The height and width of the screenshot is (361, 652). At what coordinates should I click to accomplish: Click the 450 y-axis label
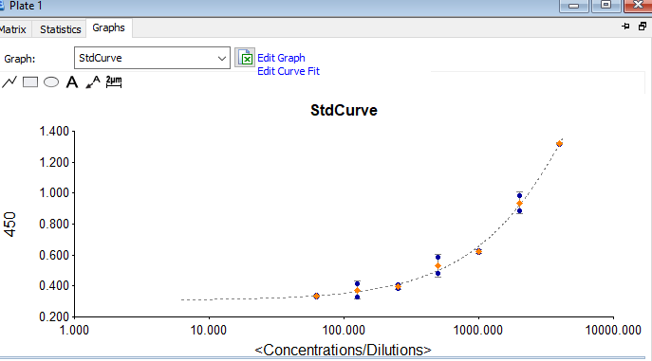[9, 225]
